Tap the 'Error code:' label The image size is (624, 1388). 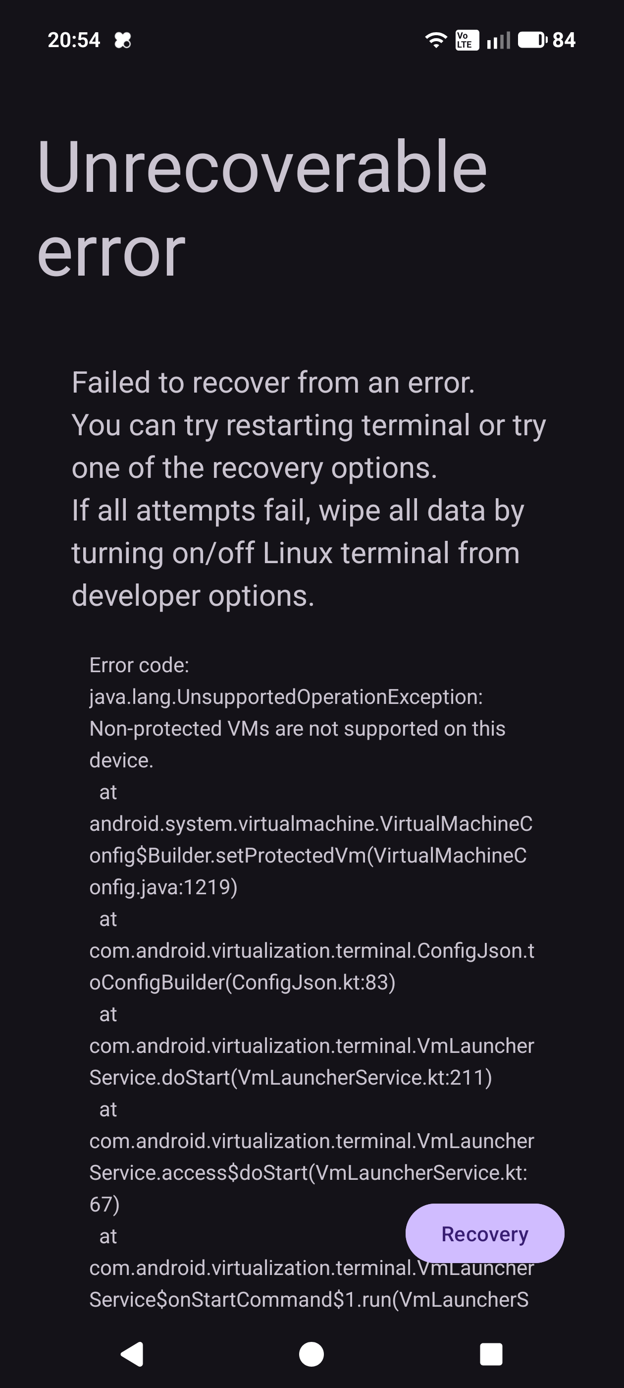click(140, 665)
